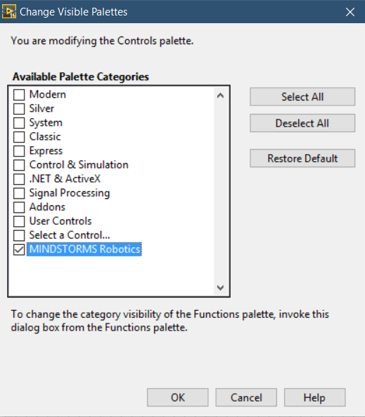365x417 pixels.
Task: Enable the Addons palette checkbox
Action: pos(19,207)
